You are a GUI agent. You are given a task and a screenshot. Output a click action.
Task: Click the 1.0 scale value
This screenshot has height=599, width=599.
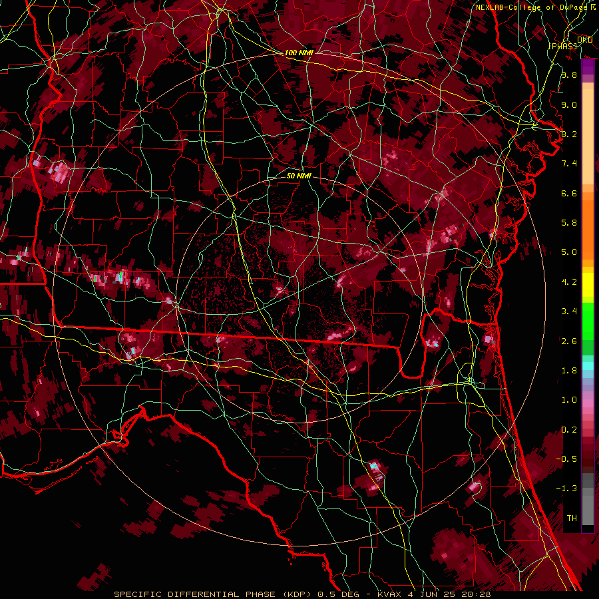tap(569, 400)
